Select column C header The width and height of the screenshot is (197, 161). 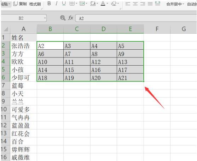77,29
